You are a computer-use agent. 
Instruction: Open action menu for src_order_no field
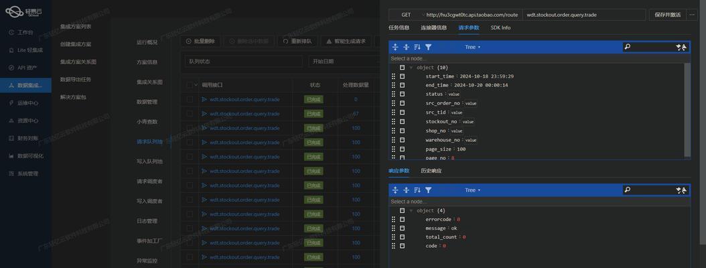[x=402, y=103]
